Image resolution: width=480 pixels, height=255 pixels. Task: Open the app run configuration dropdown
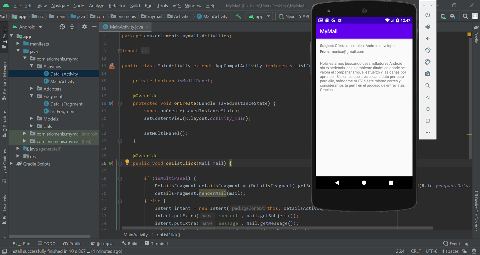[x=259, y=16]
